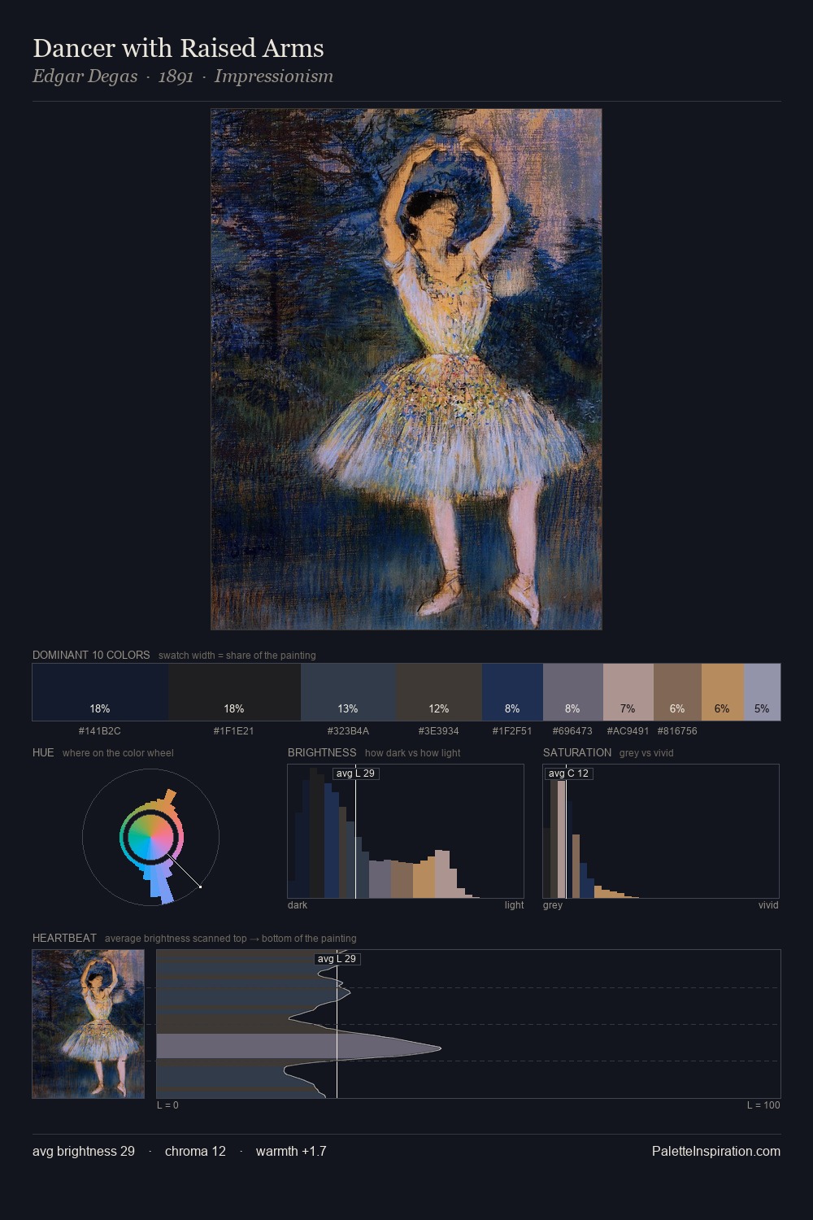Click the title 'Dancer with Raised Arms'
This screenshot has height=1220, width=813.
[x=178, y=48]
